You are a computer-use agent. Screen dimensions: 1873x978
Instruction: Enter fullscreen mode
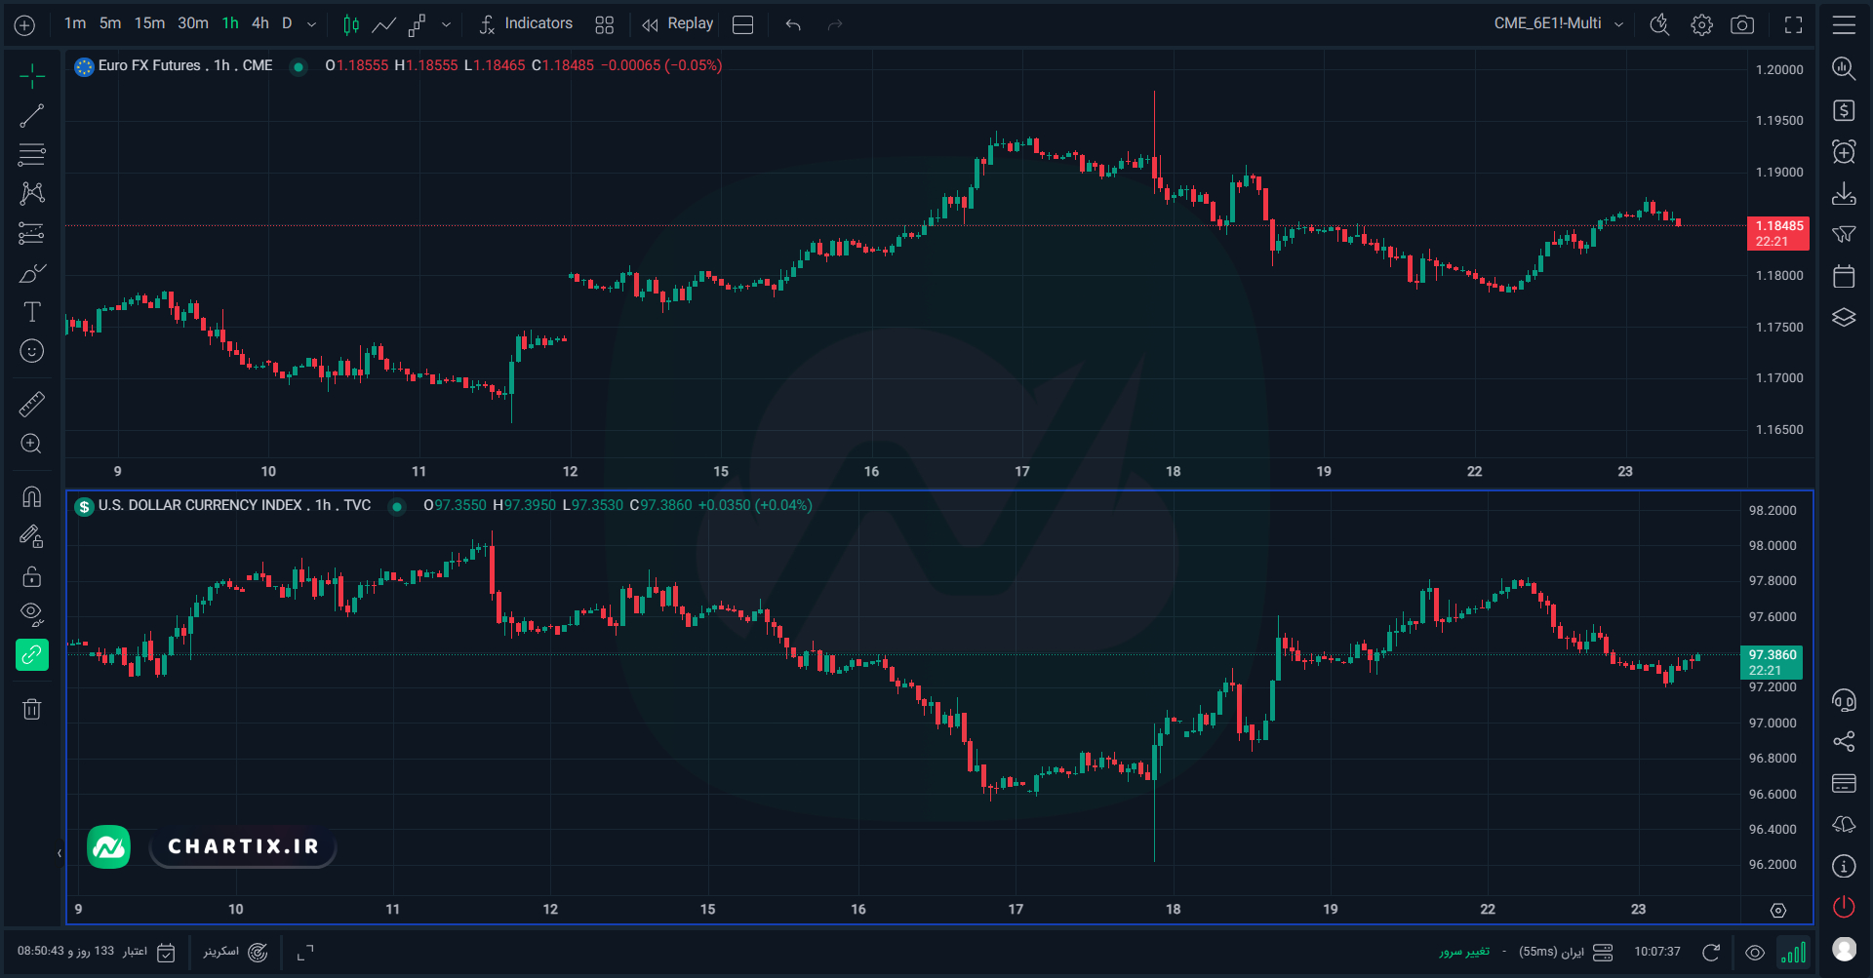(1793, 24)
